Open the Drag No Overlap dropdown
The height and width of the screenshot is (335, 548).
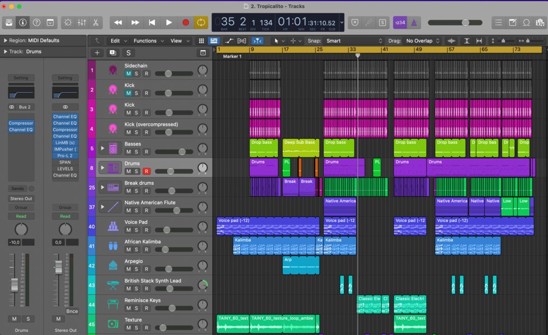click(423, 41)
